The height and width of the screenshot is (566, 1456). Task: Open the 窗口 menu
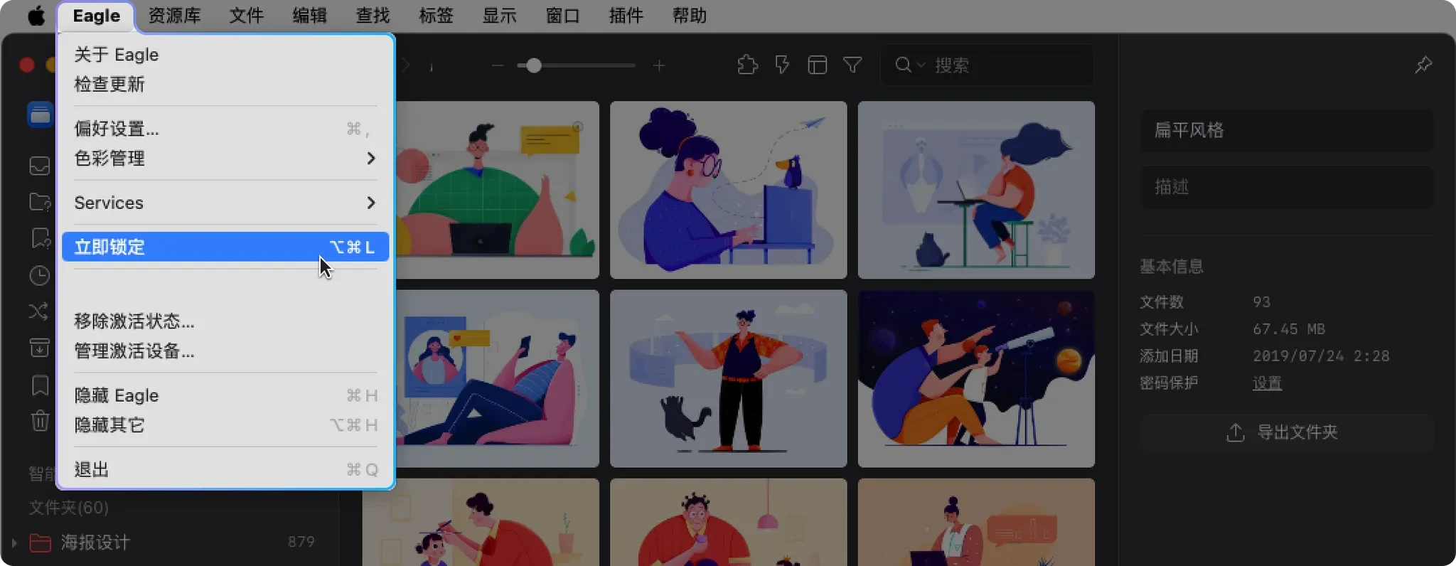click(562, 16)
